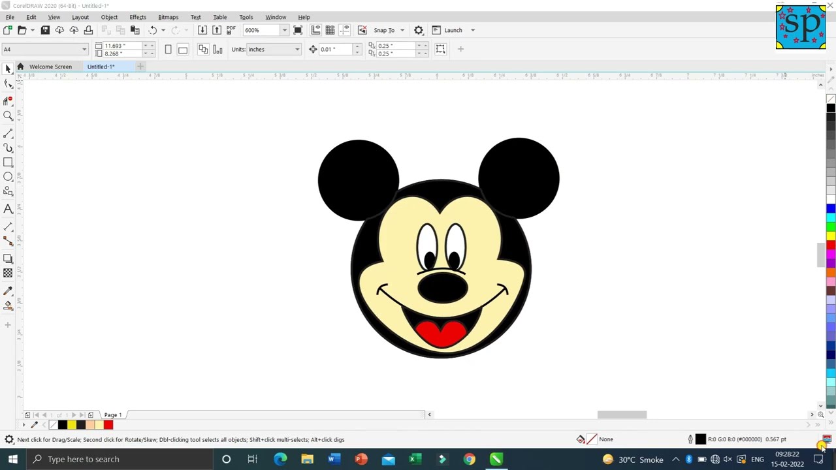Viewport: 836px width, 470px height.
Task: Select the Pick tool in the toolbox
Action: click(x=8, y=69)
